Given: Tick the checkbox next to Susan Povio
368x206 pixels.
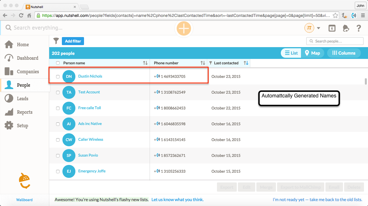Looking at the screenshot, I should (58, 156).
